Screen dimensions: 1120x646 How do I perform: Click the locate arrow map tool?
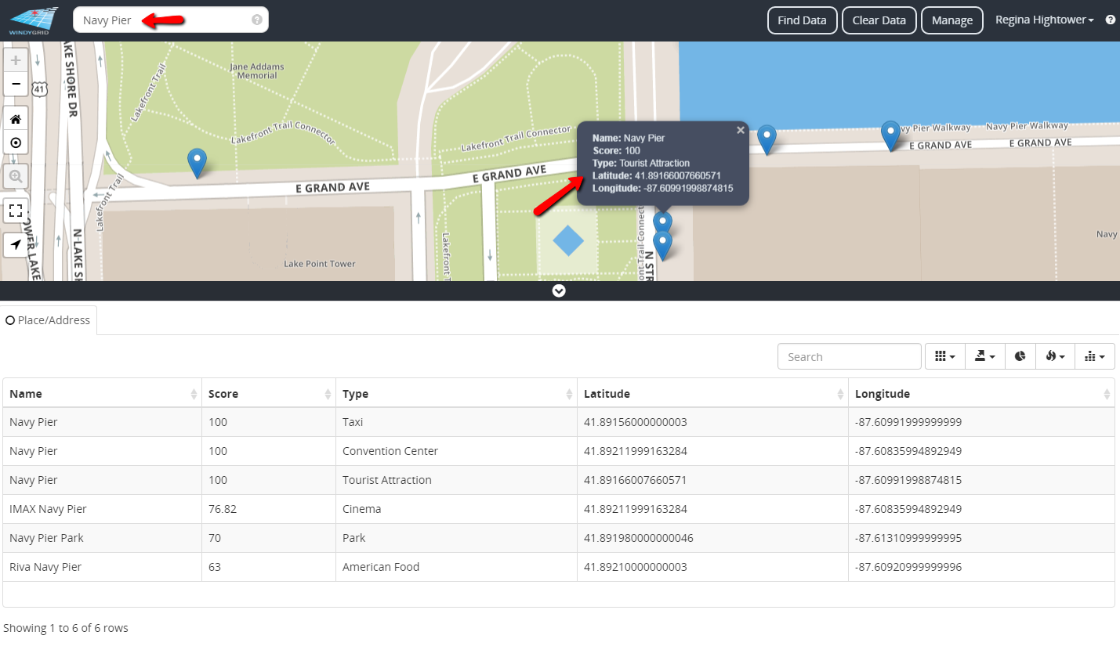point(16,244)
